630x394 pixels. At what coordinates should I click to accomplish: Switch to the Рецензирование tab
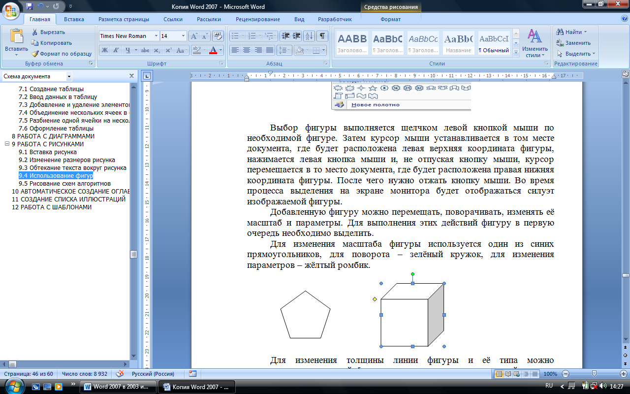pyautogui.click(x=258, y=19)
